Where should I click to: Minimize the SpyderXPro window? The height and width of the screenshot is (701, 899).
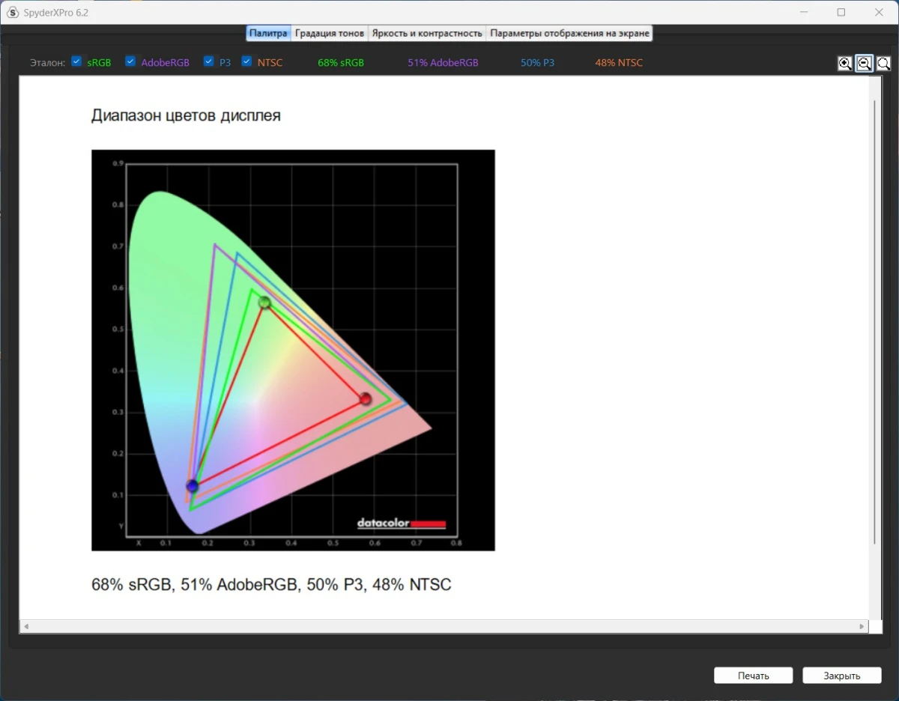coord(803,12)
